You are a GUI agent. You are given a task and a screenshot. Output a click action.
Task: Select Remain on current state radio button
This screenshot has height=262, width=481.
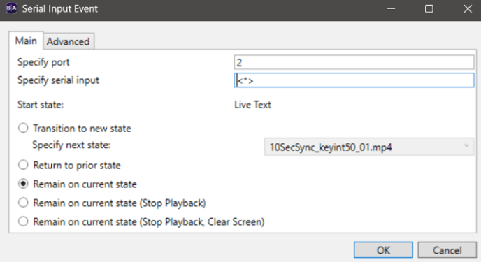tap(23, 184)
